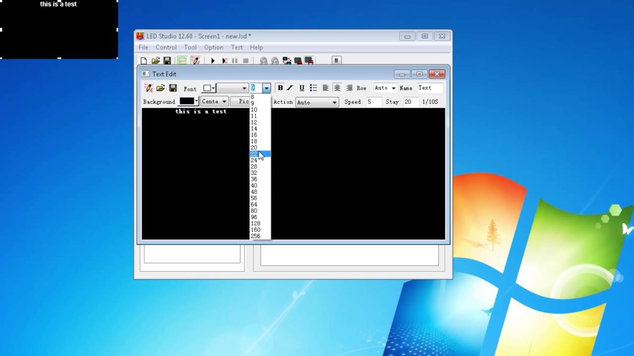Open the Action Auto dropdown
The image size is (634, 356).
point(317,102)
